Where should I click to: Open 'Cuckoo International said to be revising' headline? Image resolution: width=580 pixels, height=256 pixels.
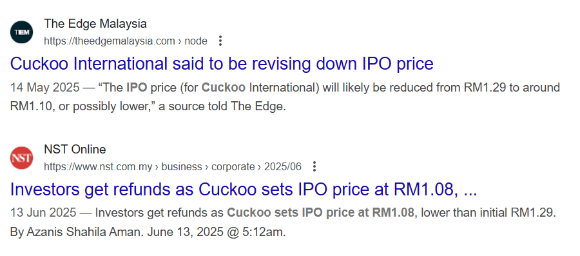coord(222,64)
